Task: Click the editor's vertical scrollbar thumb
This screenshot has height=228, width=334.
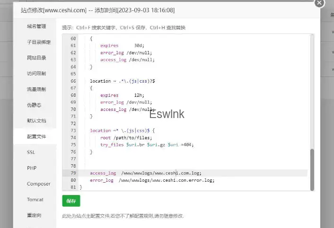Action: [x=312, y=169]
